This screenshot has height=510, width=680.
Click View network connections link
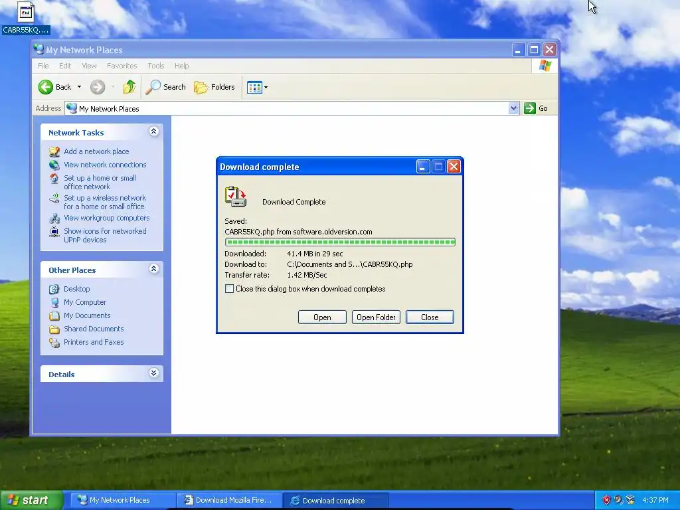[x=105, y=165]
